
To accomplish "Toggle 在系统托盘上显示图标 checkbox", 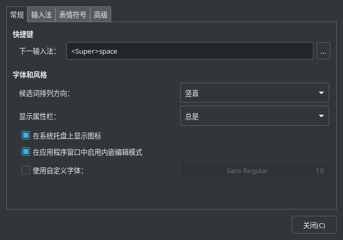I will tap(26, 135).
